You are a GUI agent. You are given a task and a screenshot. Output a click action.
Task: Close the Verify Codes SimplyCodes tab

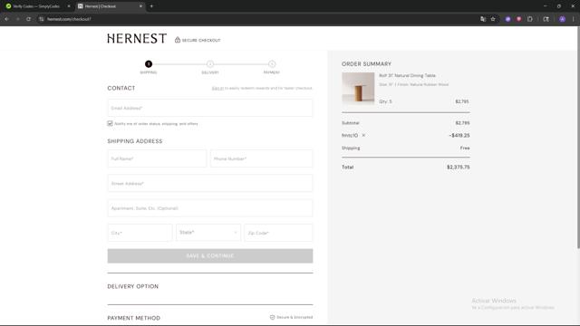pyautogui.click(x=69, y=6)
